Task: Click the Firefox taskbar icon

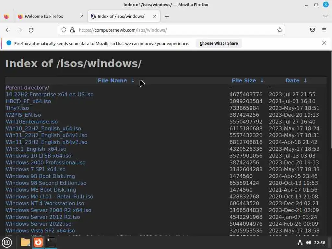Action: tap(38, 242)
